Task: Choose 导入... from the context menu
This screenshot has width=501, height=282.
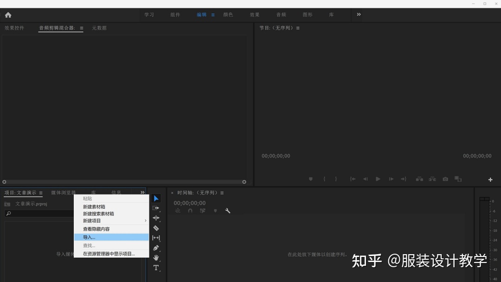Action: coord(88,237)
